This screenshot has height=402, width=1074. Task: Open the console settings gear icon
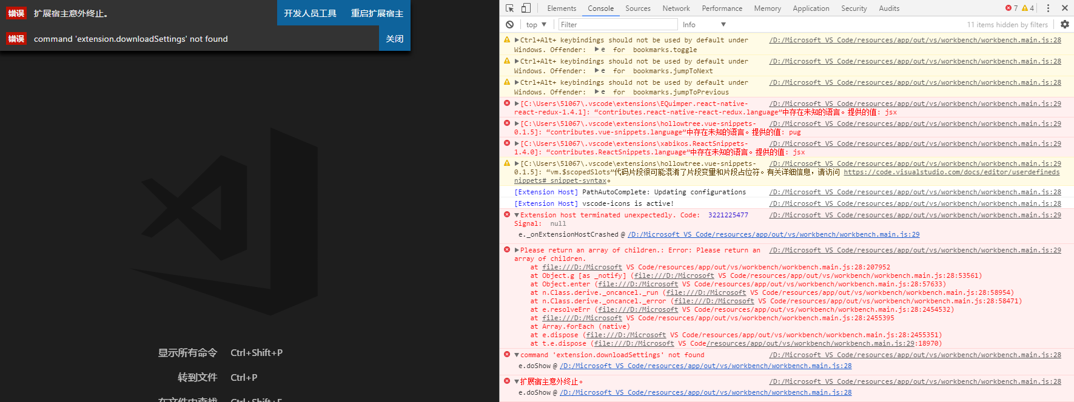coord(1065,24)
